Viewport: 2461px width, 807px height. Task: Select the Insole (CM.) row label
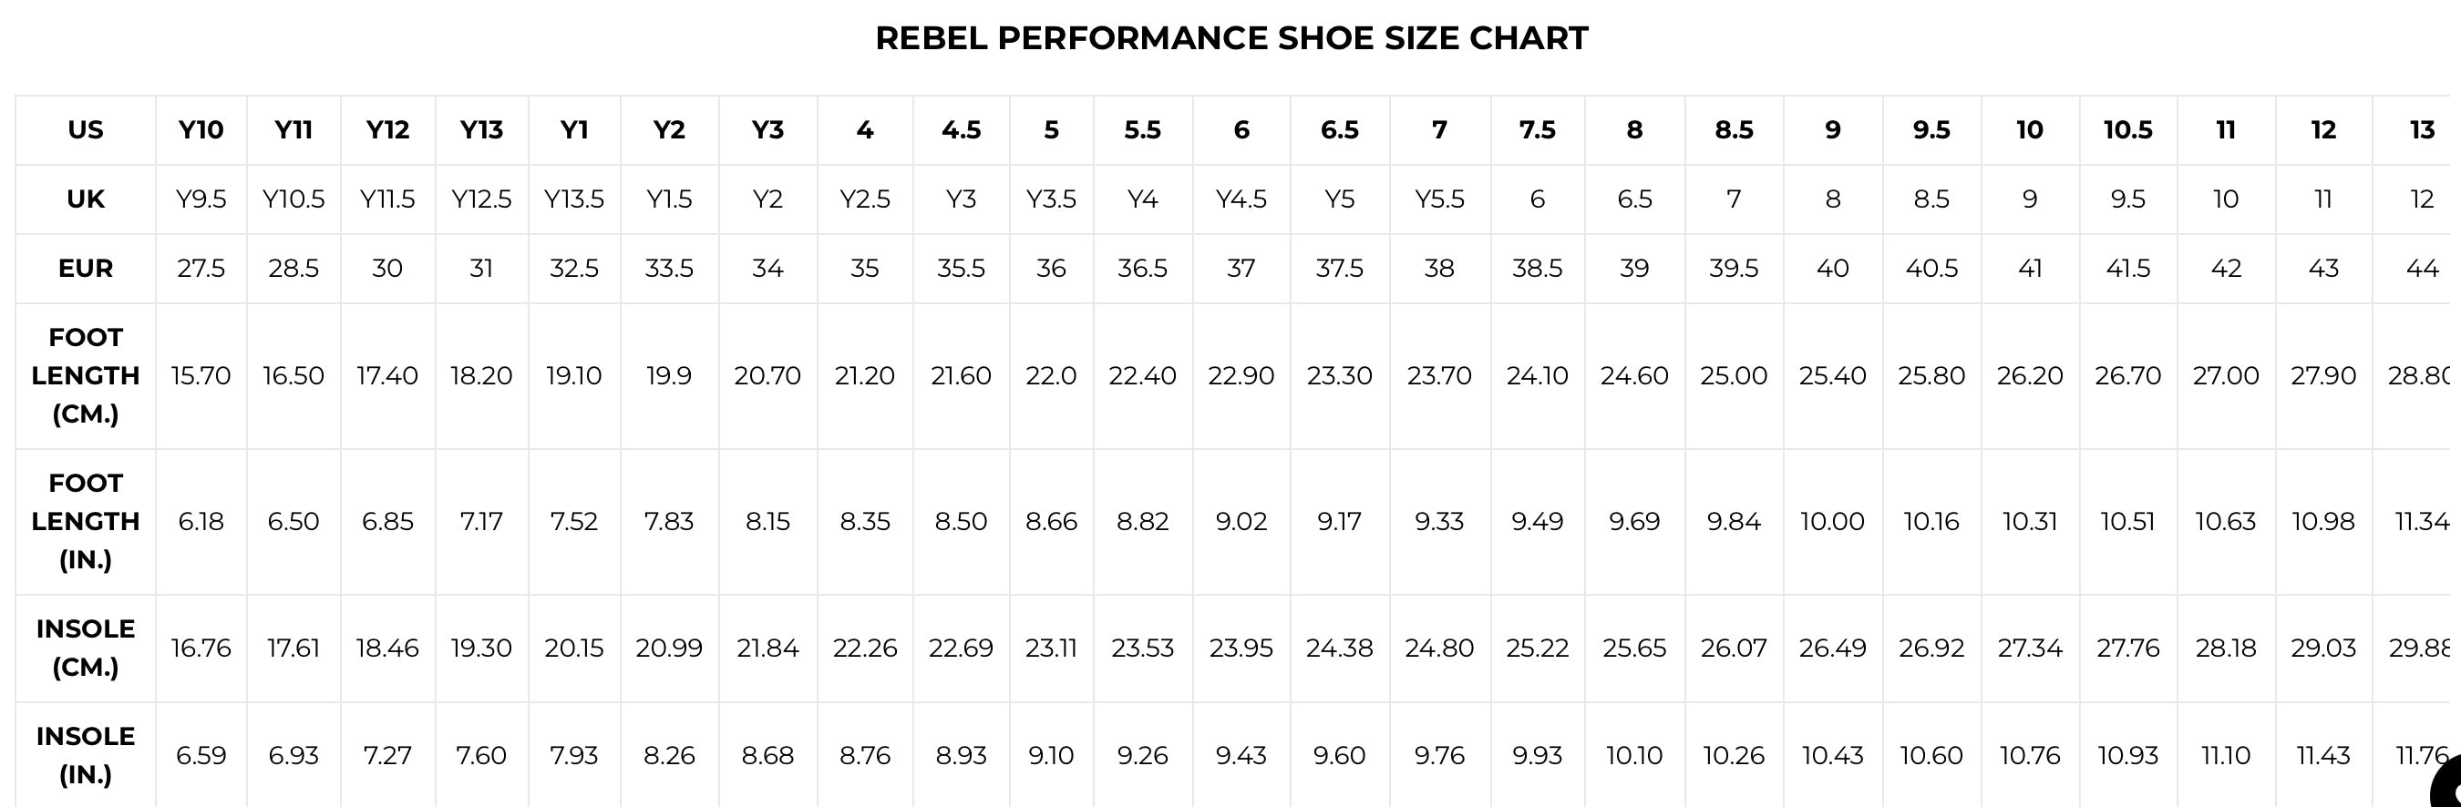[x=85, y=648]
